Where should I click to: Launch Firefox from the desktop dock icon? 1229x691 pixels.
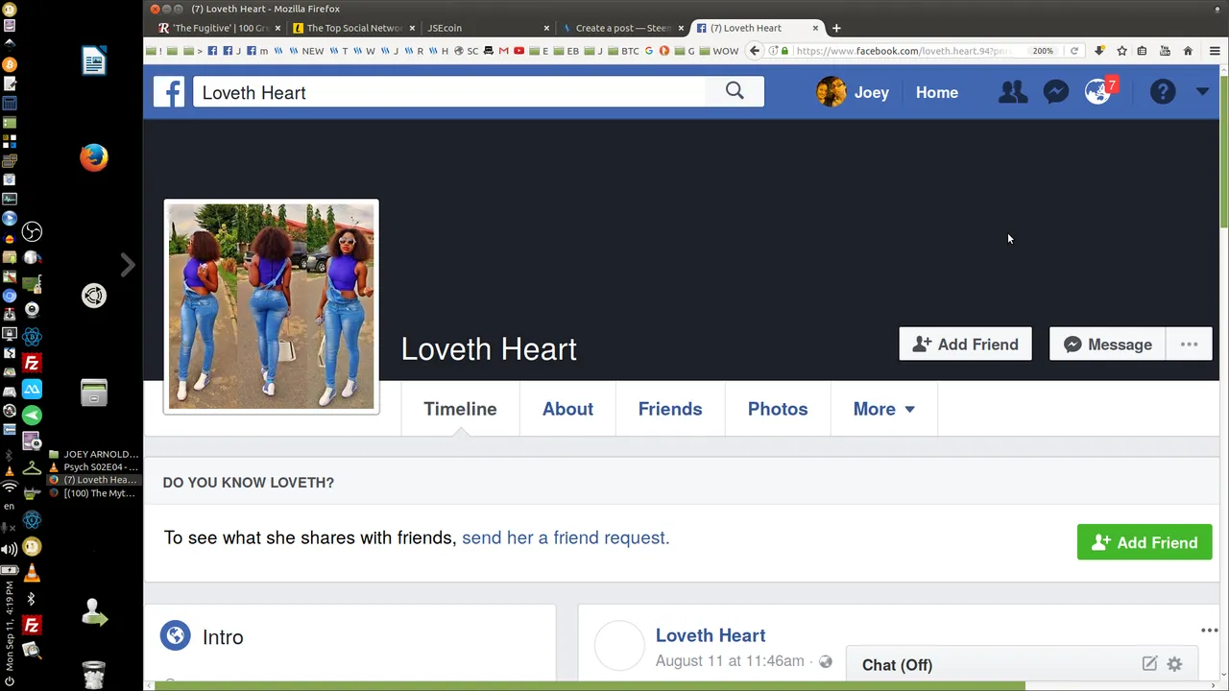94,157
